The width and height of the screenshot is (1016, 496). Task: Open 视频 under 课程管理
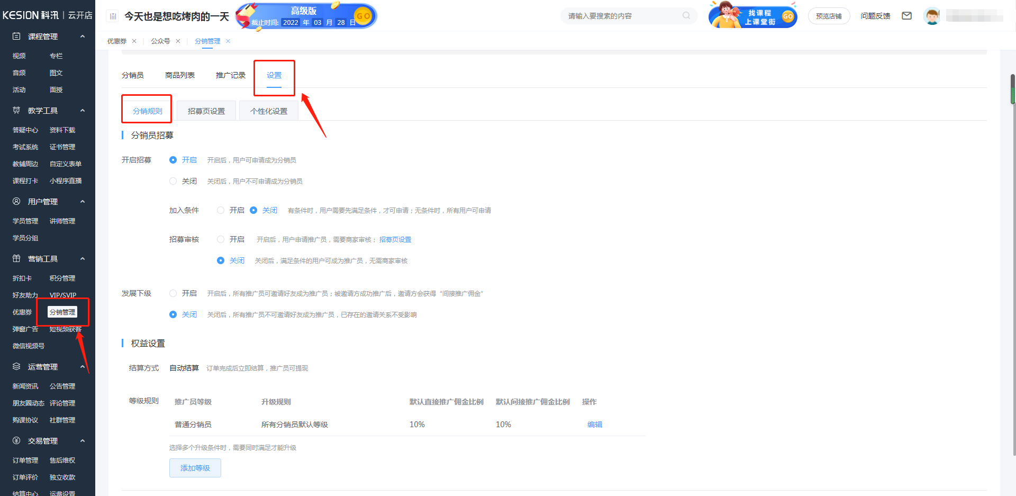click(x=19, y=56)
